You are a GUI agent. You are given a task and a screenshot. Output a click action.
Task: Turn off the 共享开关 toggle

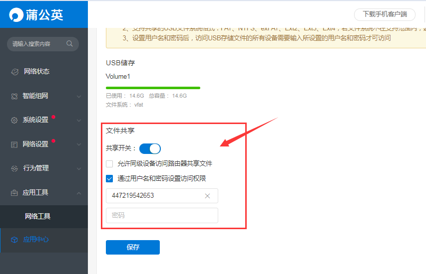tap(150, 148)
